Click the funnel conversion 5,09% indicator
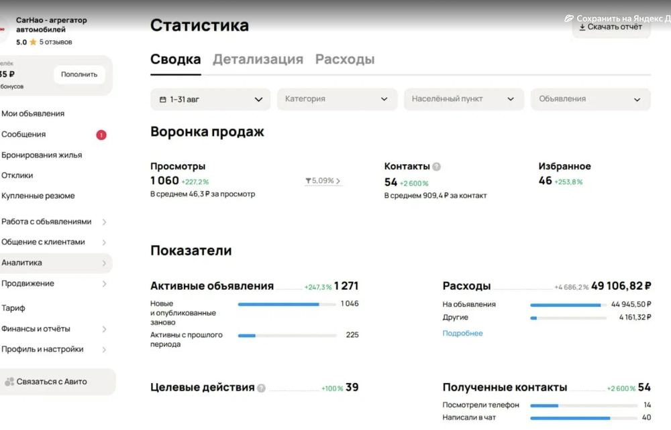Screen dimensions: 671x430 tap(323, 181)
